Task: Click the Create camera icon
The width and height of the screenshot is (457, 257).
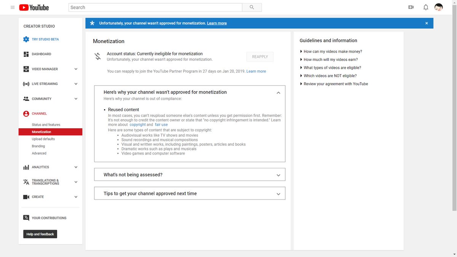Action: (x=26, y=197)
